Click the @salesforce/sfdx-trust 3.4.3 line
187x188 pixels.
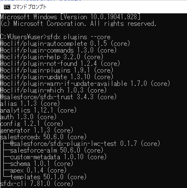click(58, 97)
